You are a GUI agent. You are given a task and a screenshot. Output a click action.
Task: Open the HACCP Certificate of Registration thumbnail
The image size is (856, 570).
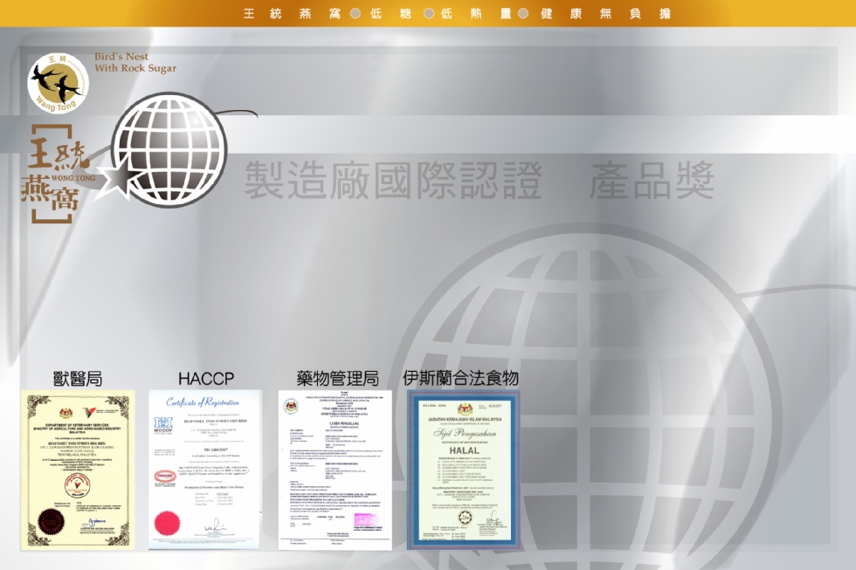pyautogui.click(x=205, y=469)
